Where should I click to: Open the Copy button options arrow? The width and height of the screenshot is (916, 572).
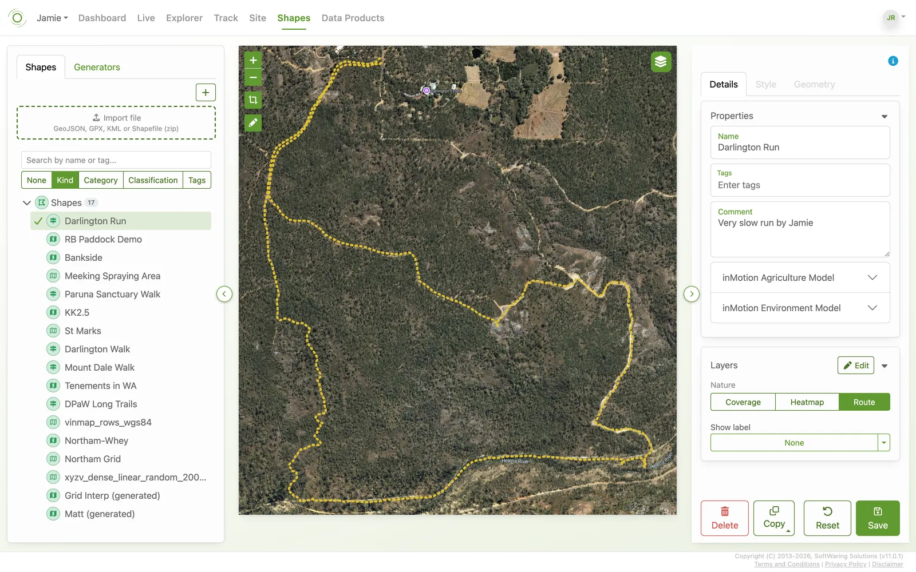tap(788, 531)
